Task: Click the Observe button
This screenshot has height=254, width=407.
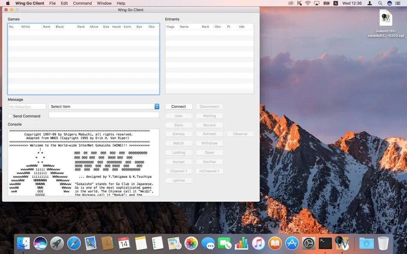Action: (x=240, y=134)
